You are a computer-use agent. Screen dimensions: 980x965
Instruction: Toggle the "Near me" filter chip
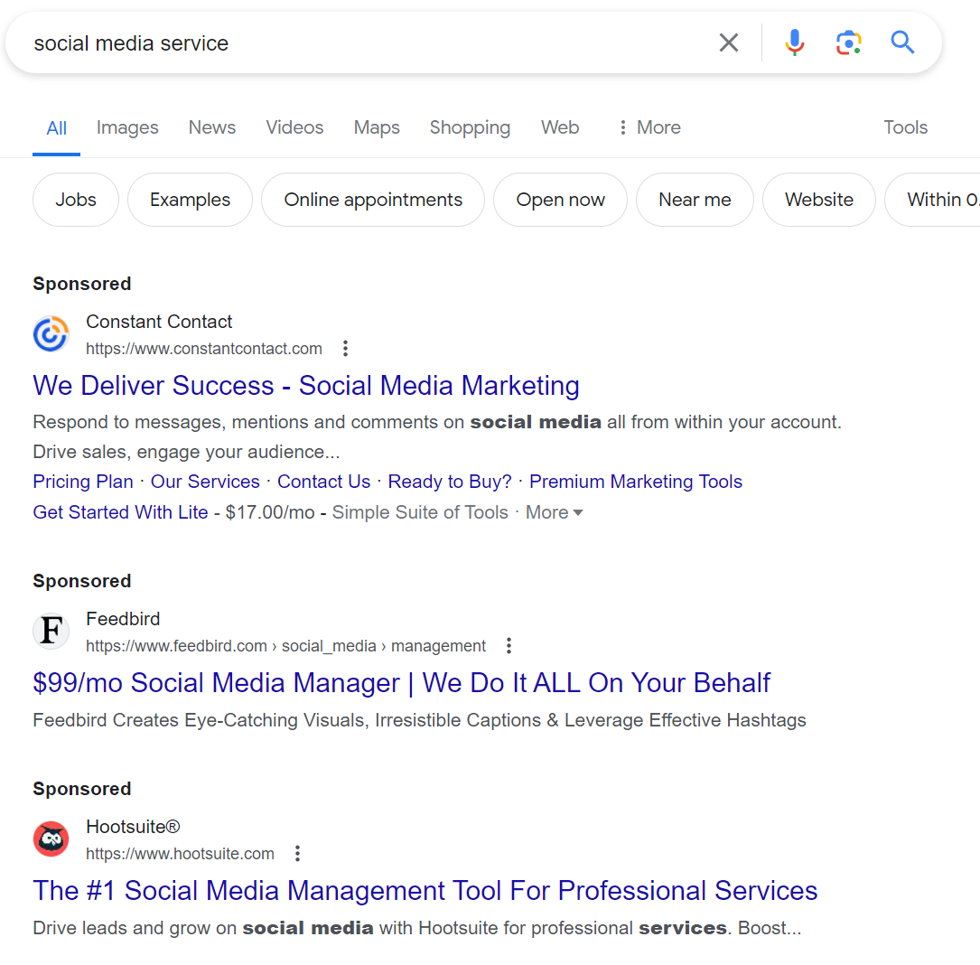point(695,200)
